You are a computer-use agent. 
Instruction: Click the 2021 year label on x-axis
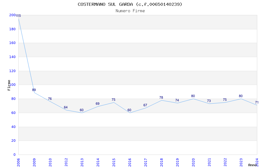coord(209,163)
